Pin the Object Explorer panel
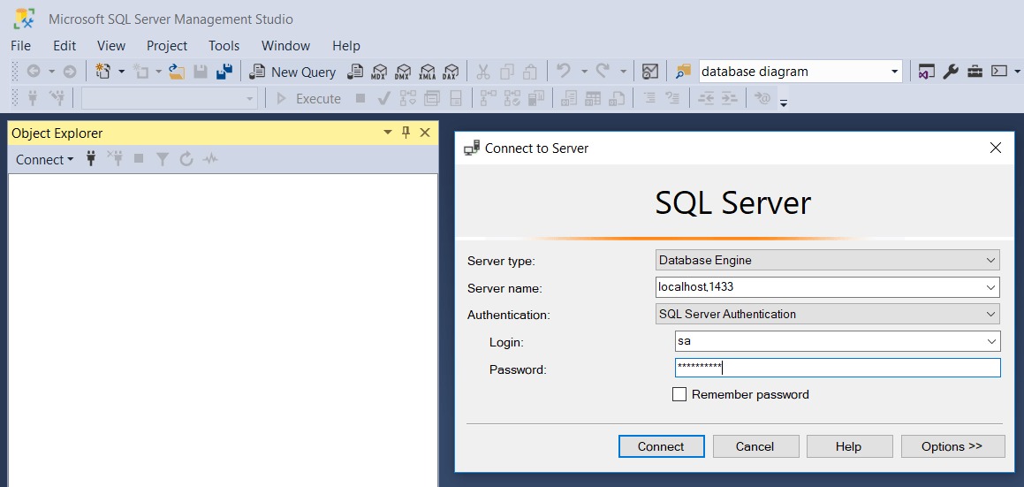The height and width of the screenshot is (487, 1024). point(406,133)
